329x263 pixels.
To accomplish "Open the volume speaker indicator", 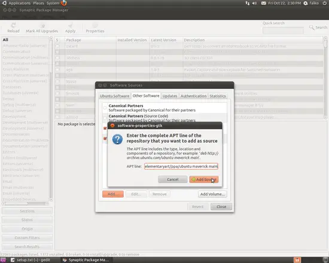I will tap(254, 3).
